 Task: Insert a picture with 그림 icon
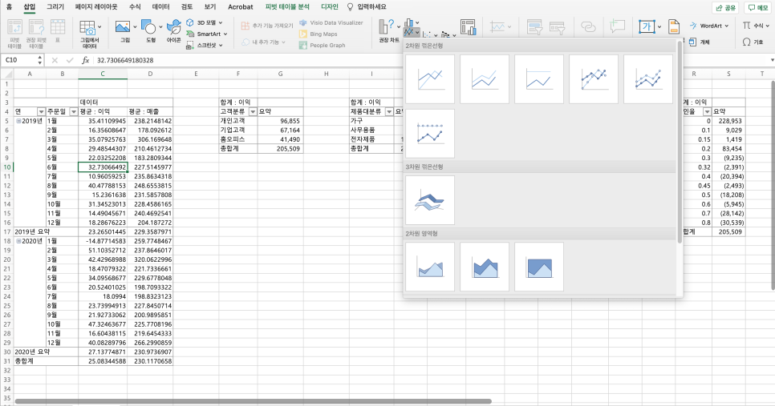coord(122,26)
